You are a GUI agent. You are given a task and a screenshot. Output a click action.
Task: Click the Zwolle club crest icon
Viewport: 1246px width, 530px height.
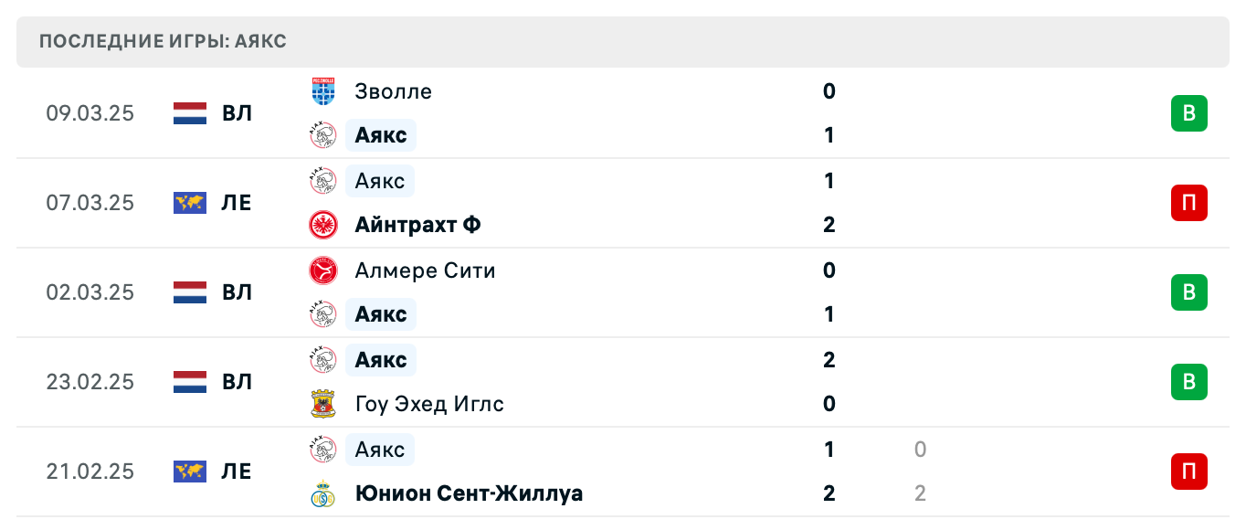[323, 91]
